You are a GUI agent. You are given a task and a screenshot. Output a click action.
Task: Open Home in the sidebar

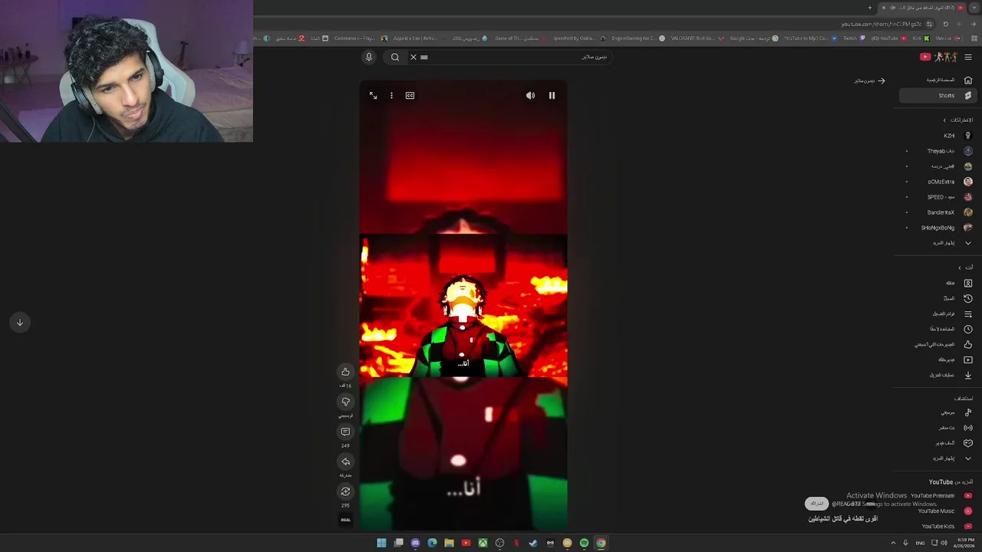click(940, 80)
